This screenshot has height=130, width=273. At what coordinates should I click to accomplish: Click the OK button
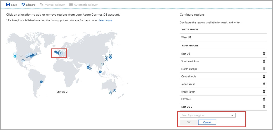188,122
